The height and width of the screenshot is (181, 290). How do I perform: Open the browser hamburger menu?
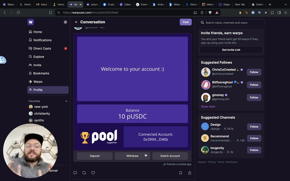point(285,13)
